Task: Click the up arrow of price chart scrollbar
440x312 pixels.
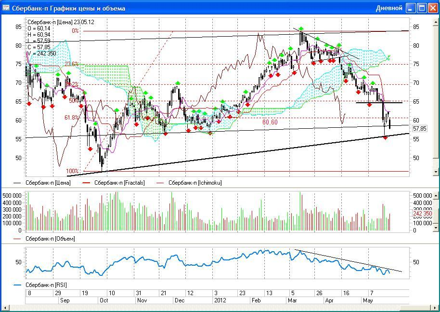Action: click(436, 21)
